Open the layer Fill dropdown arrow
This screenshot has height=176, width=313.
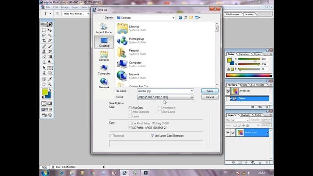point(270,125)
